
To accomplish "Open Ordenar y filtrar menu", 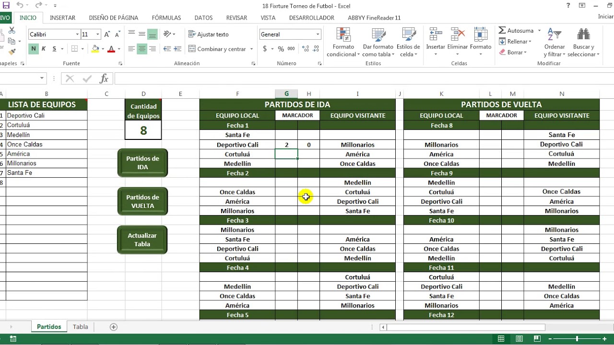I will [x=555, y=42].
